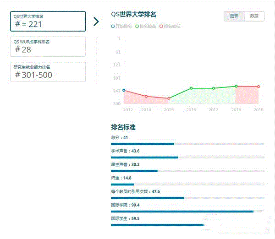The width and height of the screenshot is (275, 239).
Task: Click the 师生 14.8 progress bar
Action: (187, 185)
